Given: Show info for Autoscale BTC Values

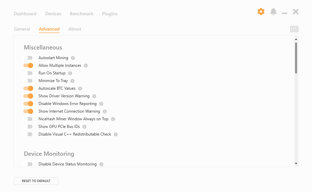Looking at the screenshot, I should pos(80,88).
